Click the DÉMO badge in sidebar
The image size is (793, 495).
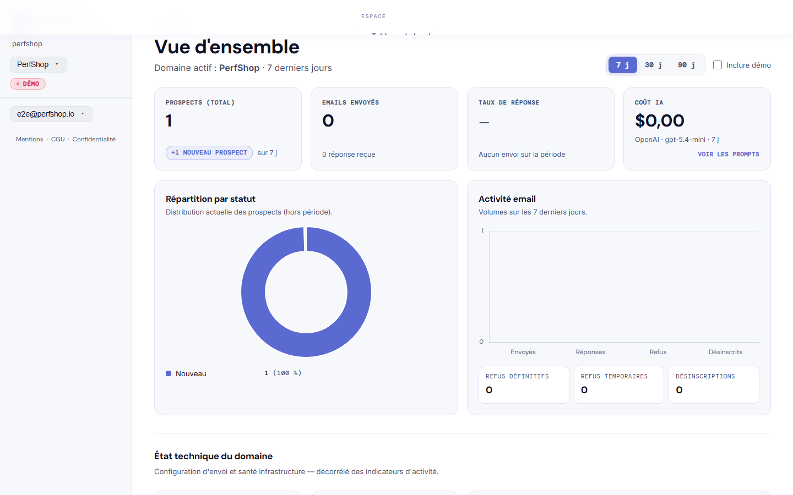coord(28,84)
